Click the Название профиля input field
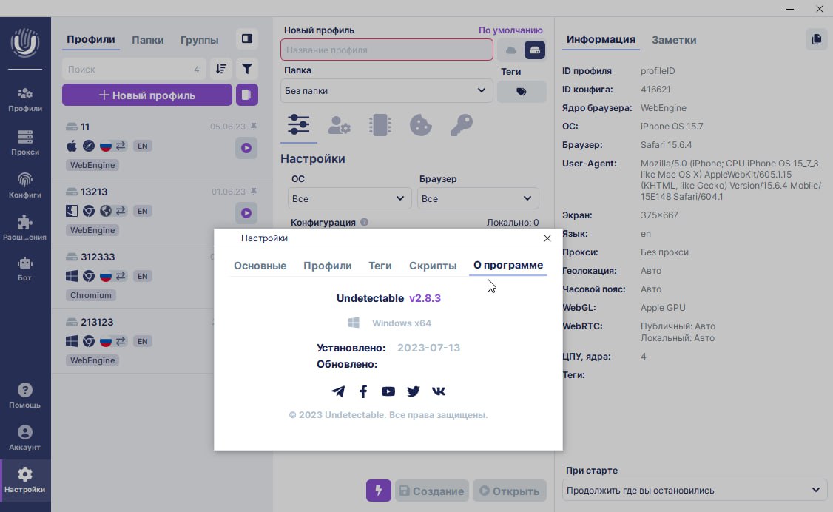 point(386,50)
